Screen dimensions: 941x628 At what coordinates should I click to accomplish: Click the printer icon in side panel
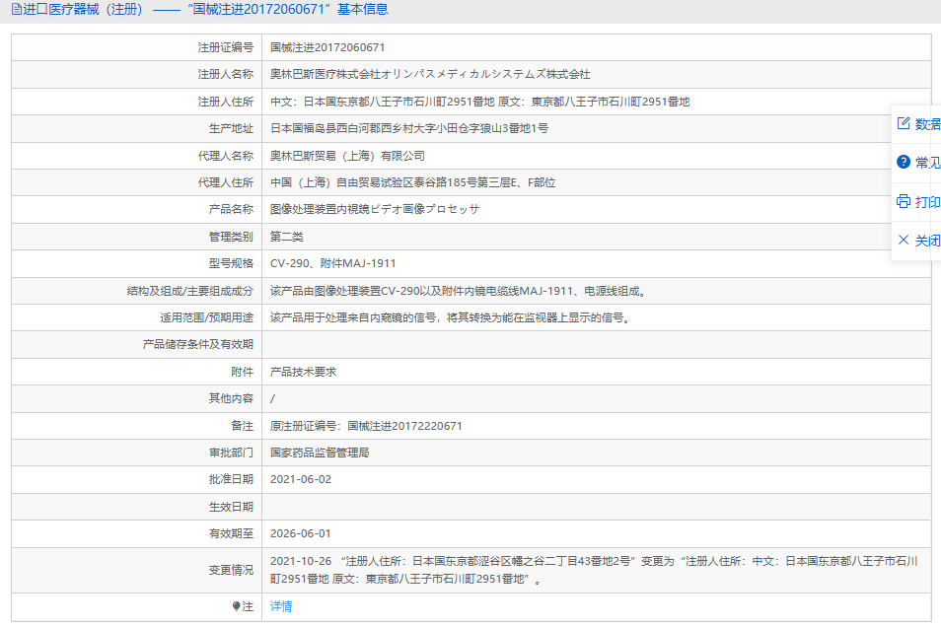tap(904, 201)
